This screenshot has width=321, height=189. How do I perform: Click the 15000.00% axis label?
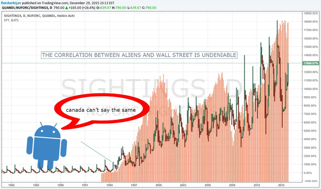(x=311, y=47)
